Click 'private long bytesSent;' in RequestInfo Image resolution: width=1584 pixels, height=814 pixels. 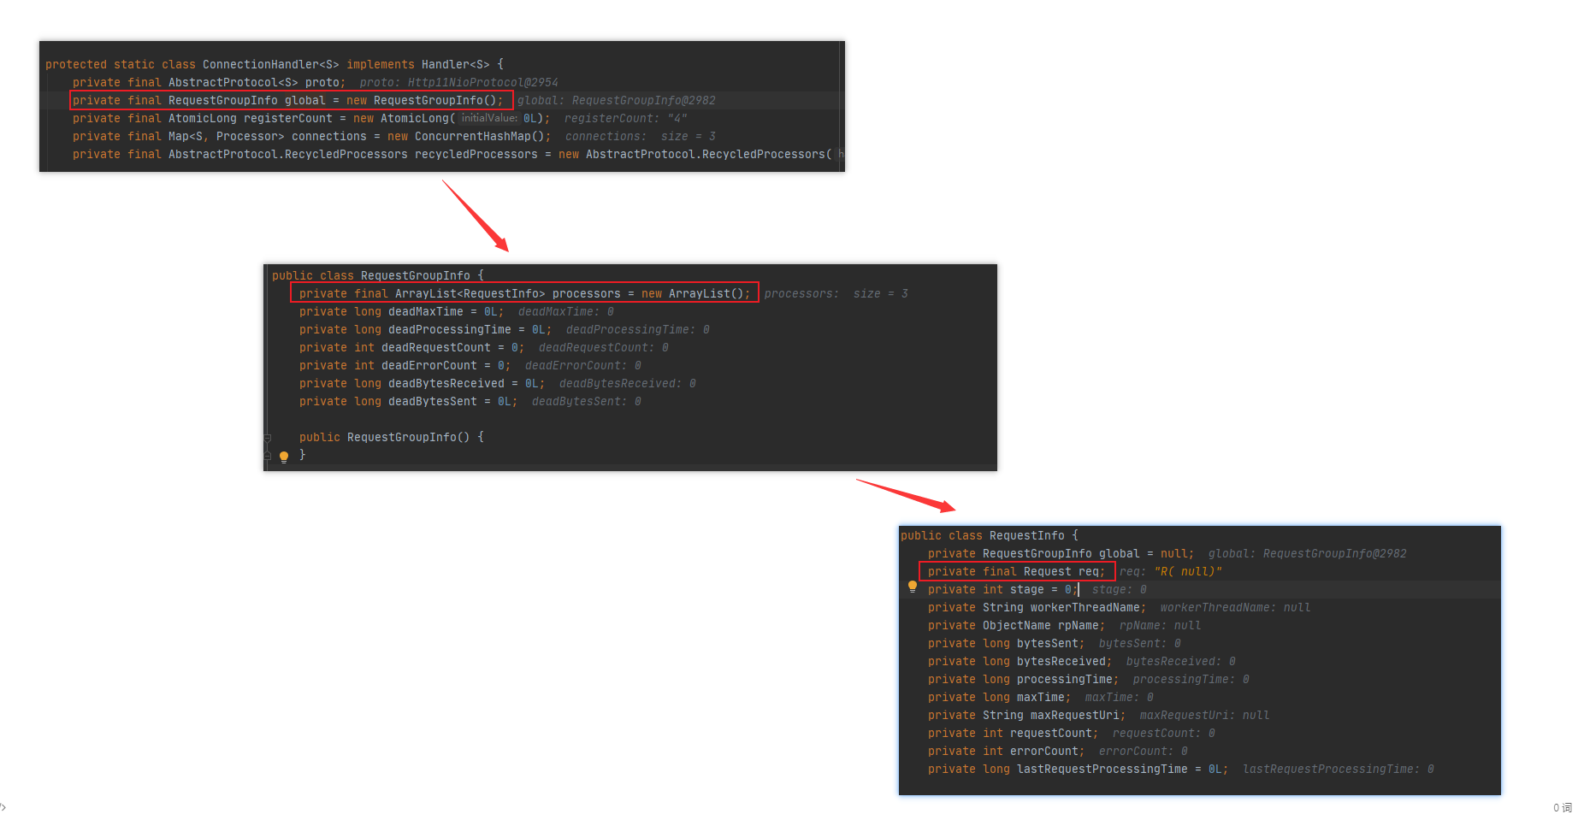1007,643
